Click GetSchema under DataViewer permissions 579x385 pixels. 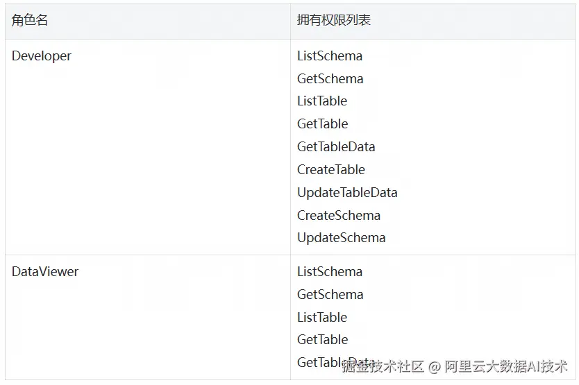point(330,295)
